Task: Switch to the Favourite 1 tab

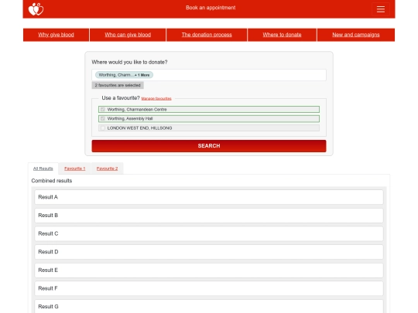Action: (x=74, y=168)
